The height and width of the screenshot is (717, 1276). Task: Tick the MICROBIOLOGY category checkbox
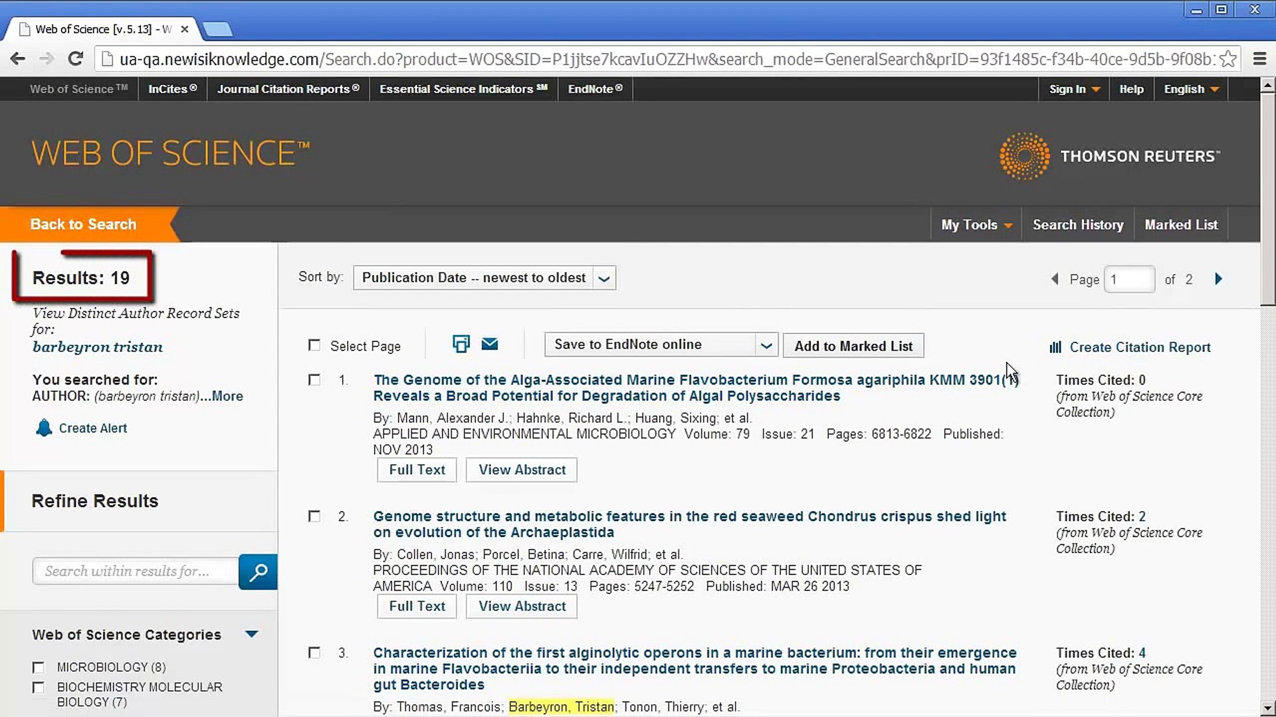(39, 667)
